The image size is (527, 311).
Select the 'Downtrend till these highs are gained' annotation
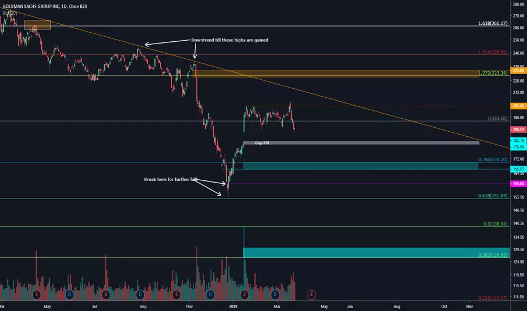(230, 40)
